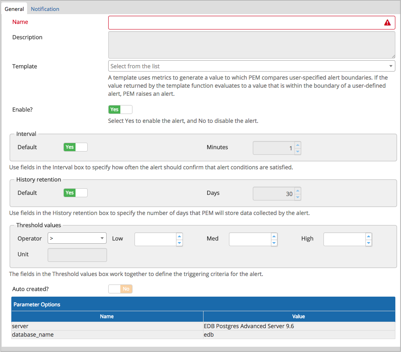
Task: Click into the Name text field
Action: (x=244, y=23)
